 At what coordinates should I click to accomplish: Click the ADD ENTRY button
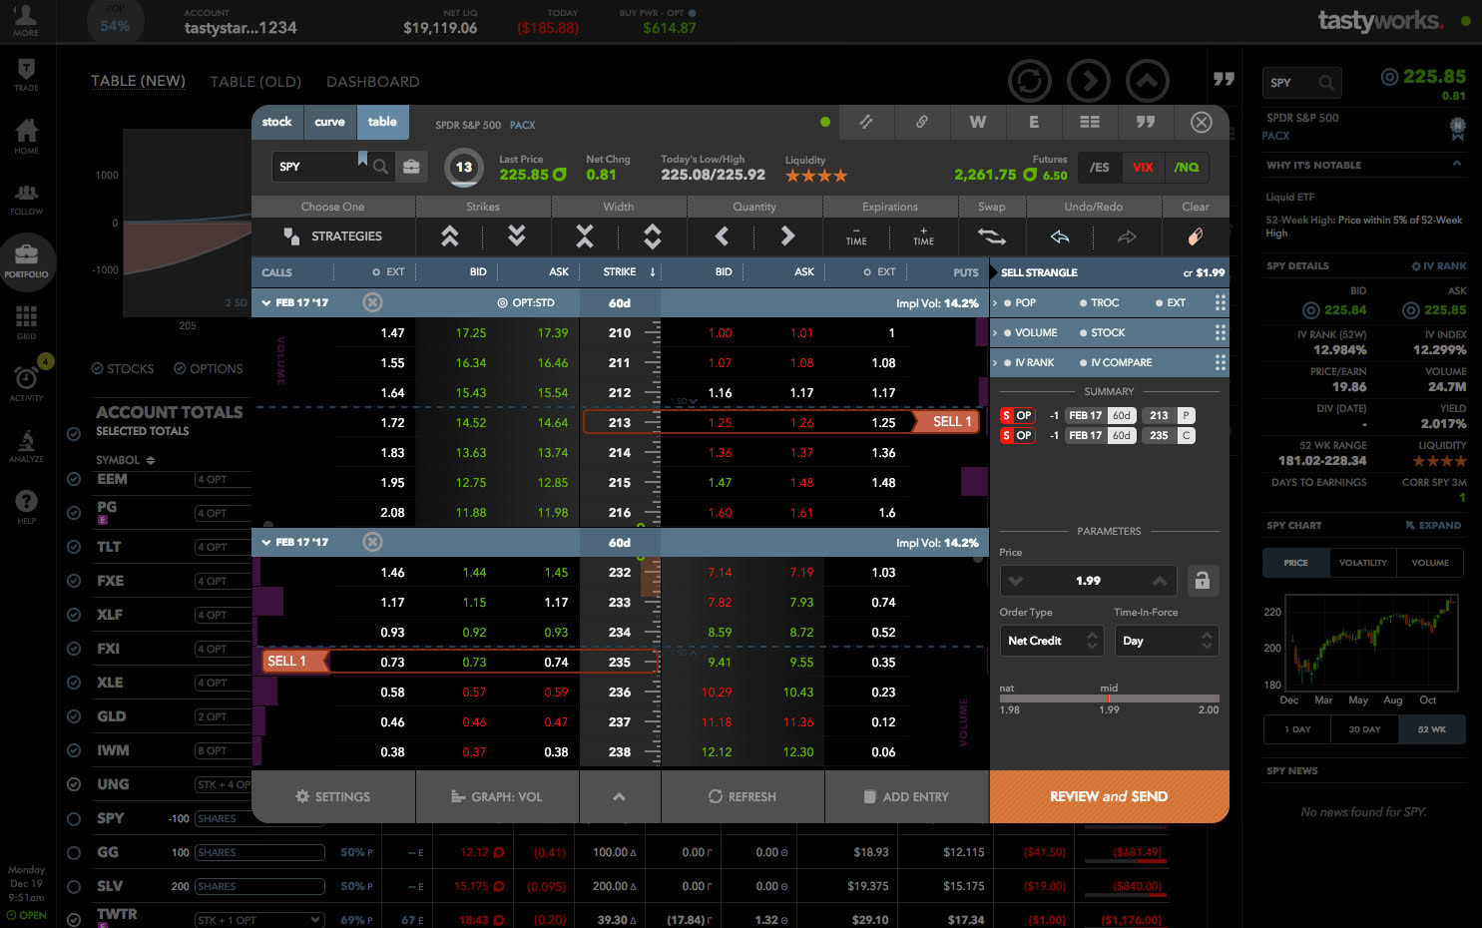[906, 796]
